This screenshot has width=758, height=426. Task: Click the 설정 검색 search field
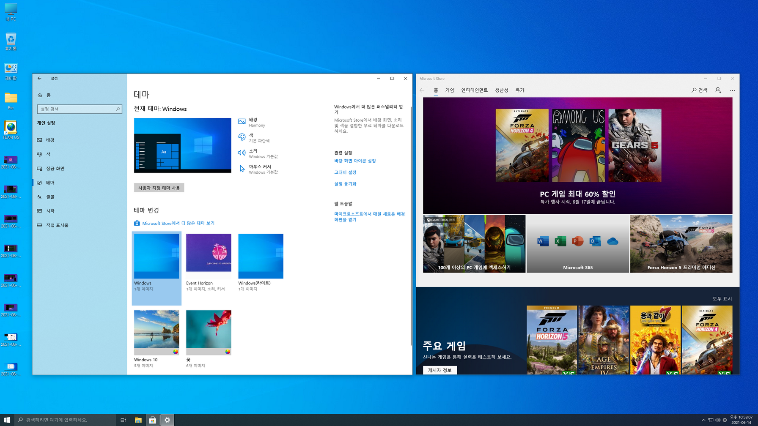coord(80,109)
